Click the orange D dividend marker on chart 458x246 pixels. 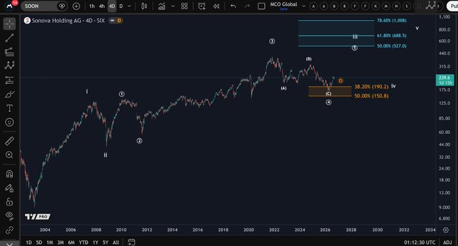pyautogui.click(x=341, y=81)
